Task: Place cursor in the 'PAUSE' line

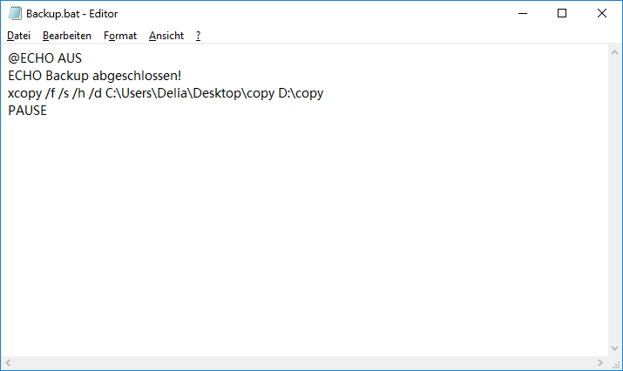Action: [27, 111]
